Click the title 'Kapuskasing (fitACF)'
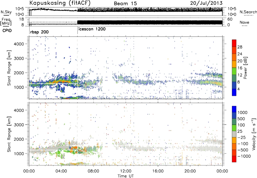The image size is (257, 178). [60, 3]
